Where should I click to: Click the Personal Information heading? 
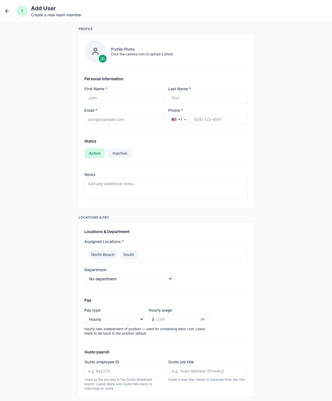coord(104,79)
